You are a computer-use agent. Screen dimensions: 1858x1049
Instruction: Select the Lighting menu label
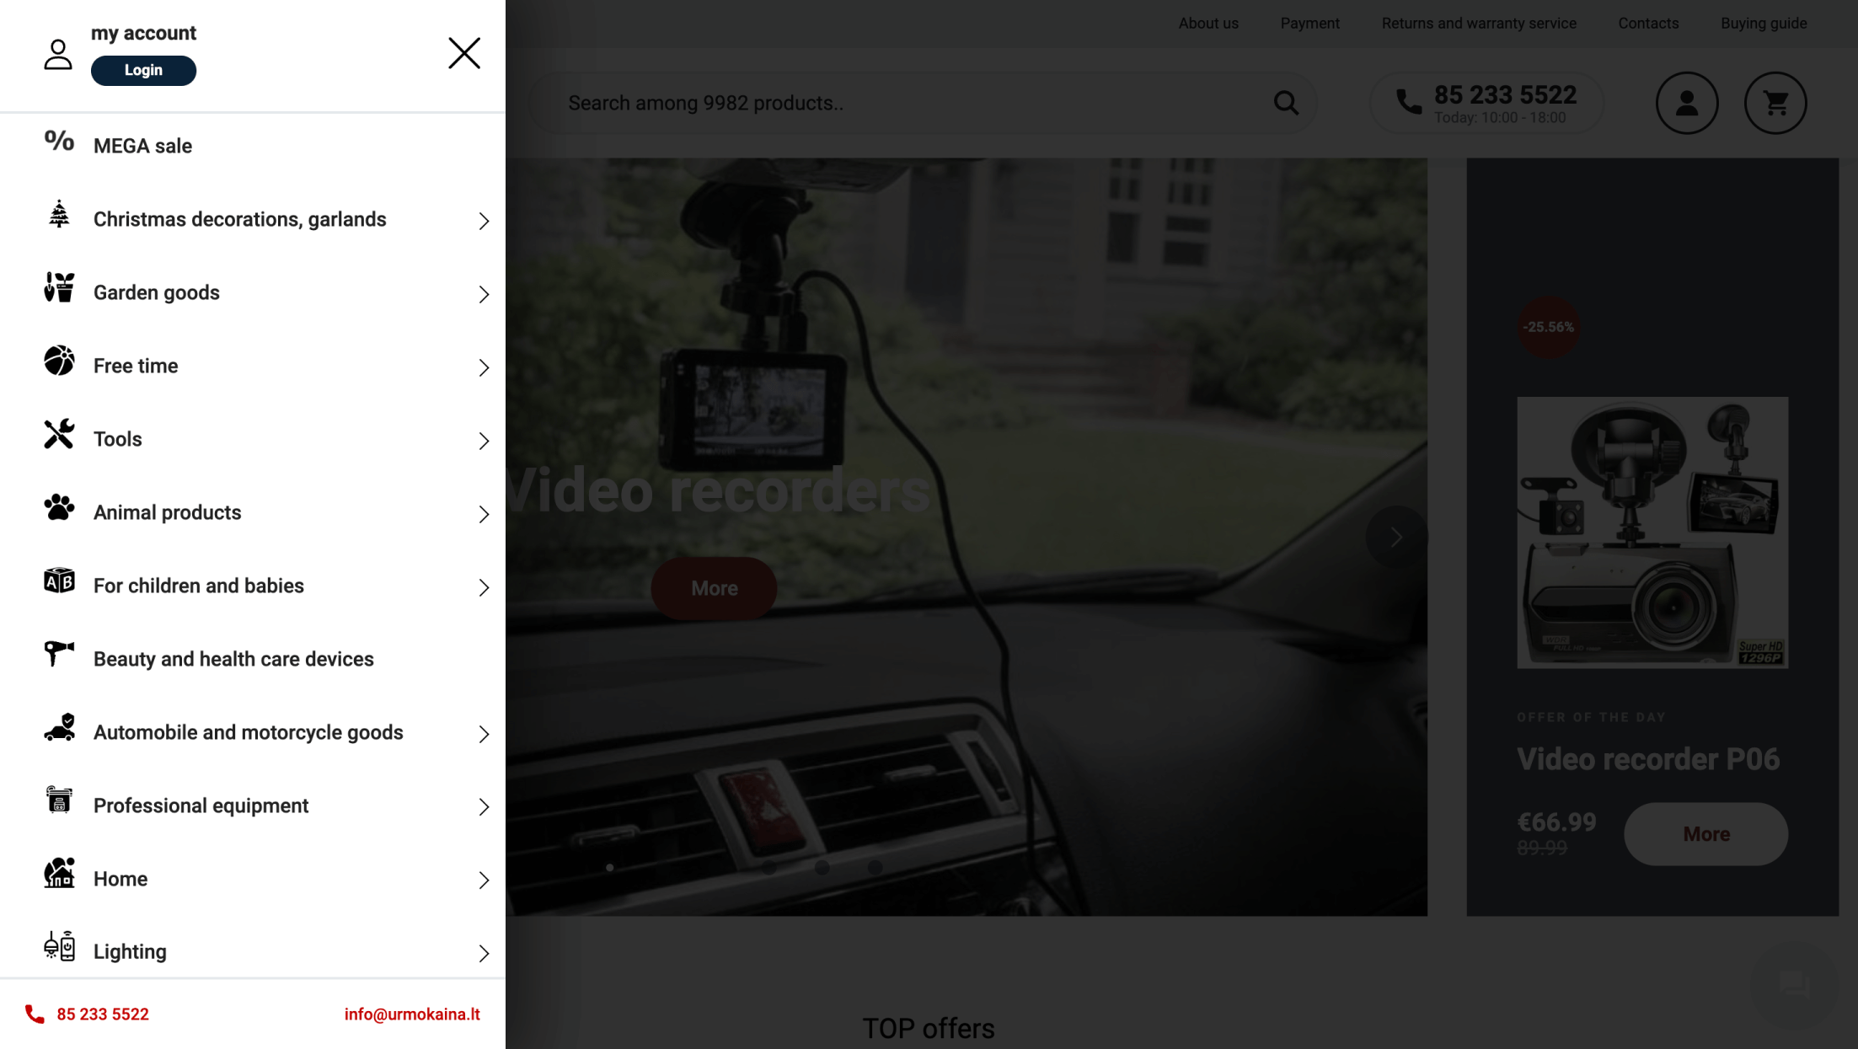(x=130, y=951)
